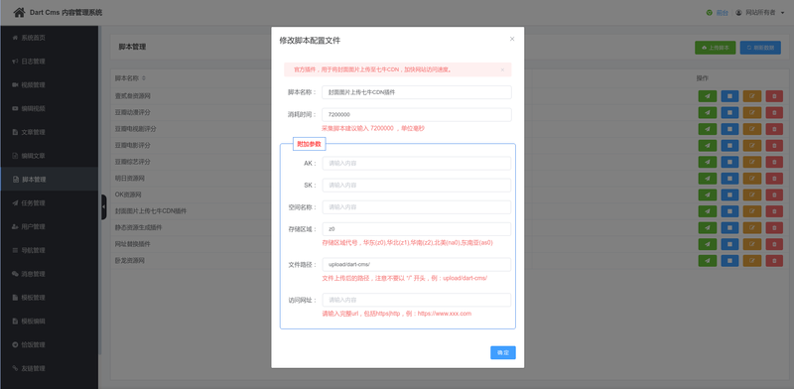Stop the 豆瓣电视剧评分 script
The image size is (794, 389).
click(x=729, y=129)
